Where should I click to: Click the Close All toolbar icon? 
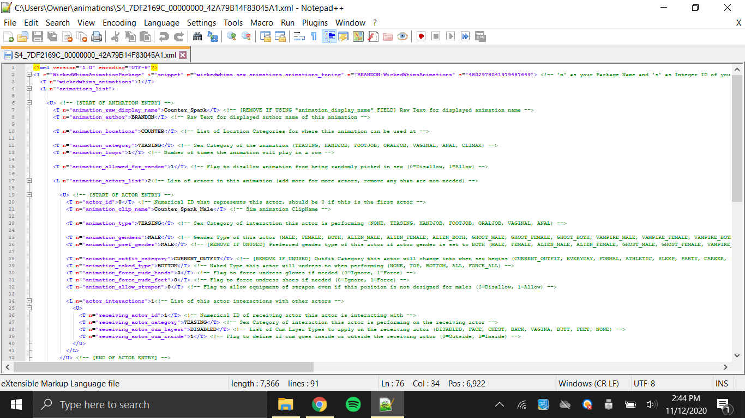click(82, 36)
